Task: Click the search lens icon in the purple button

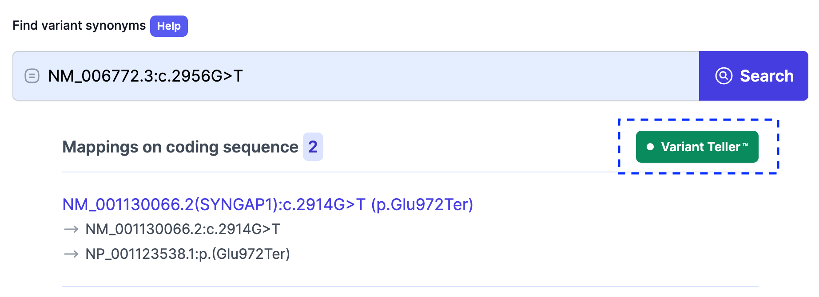Action: click(x=724, y=75)
